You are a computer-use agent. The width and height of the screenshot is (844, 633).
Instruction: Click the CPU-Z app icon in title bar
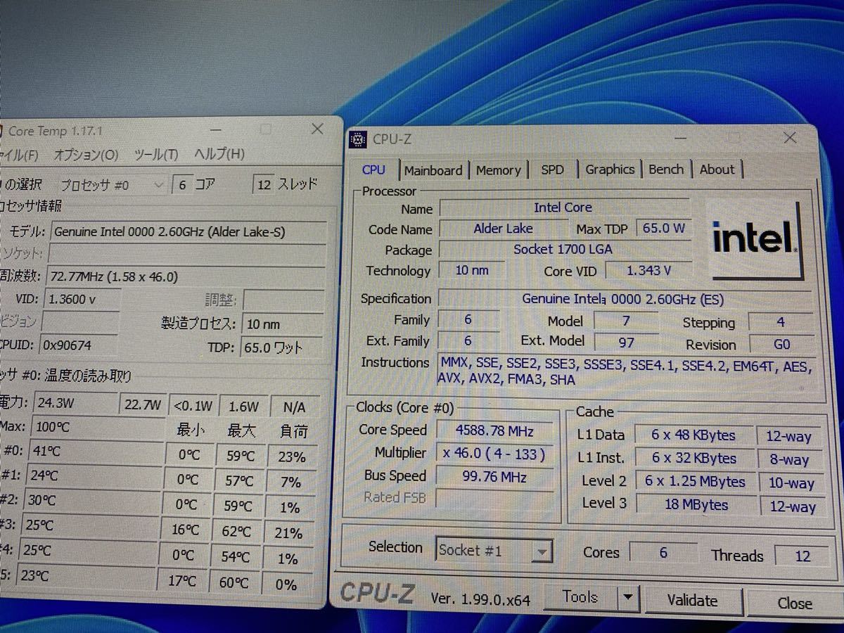tap(358, 139)
